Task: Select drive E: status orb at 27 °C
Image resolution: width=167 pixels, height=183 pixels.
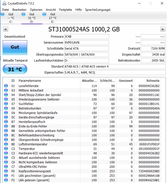Action: tap(44, 14)
